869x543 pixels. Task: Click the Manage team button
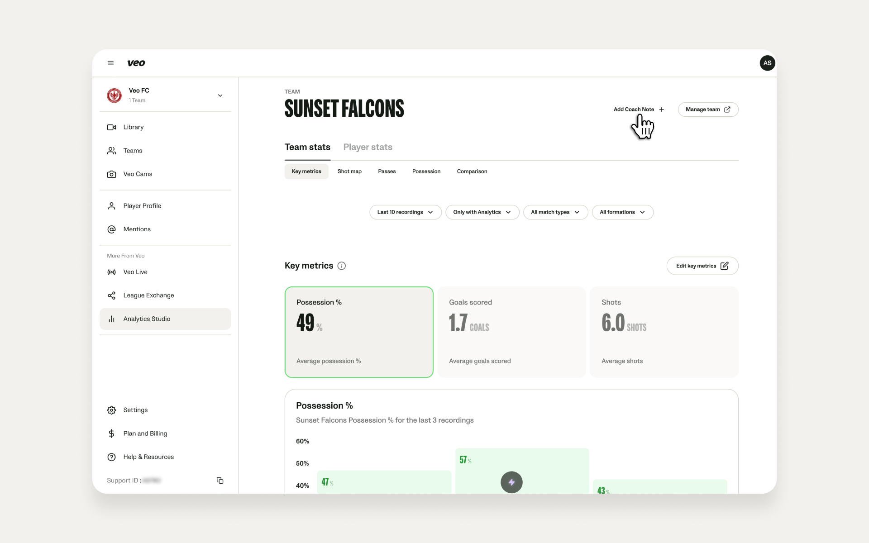(708, 110)
